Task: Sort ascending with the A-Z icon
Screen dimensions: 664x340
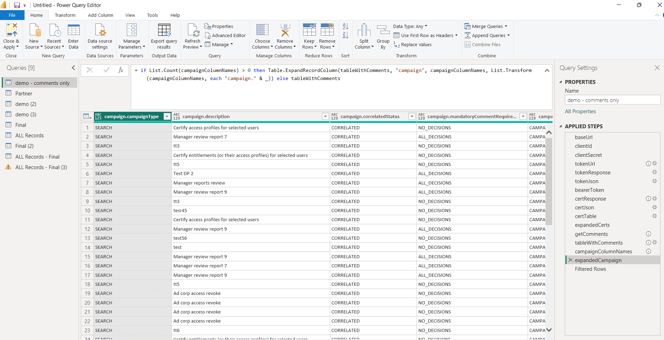Action: (x=345, y=26)
